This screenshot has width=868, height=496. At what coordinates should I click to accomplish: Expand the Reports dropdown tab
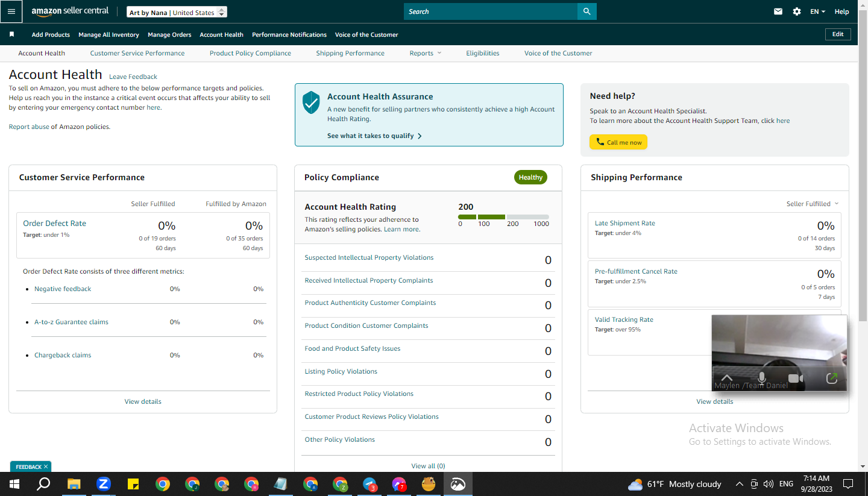click(426, 53)
